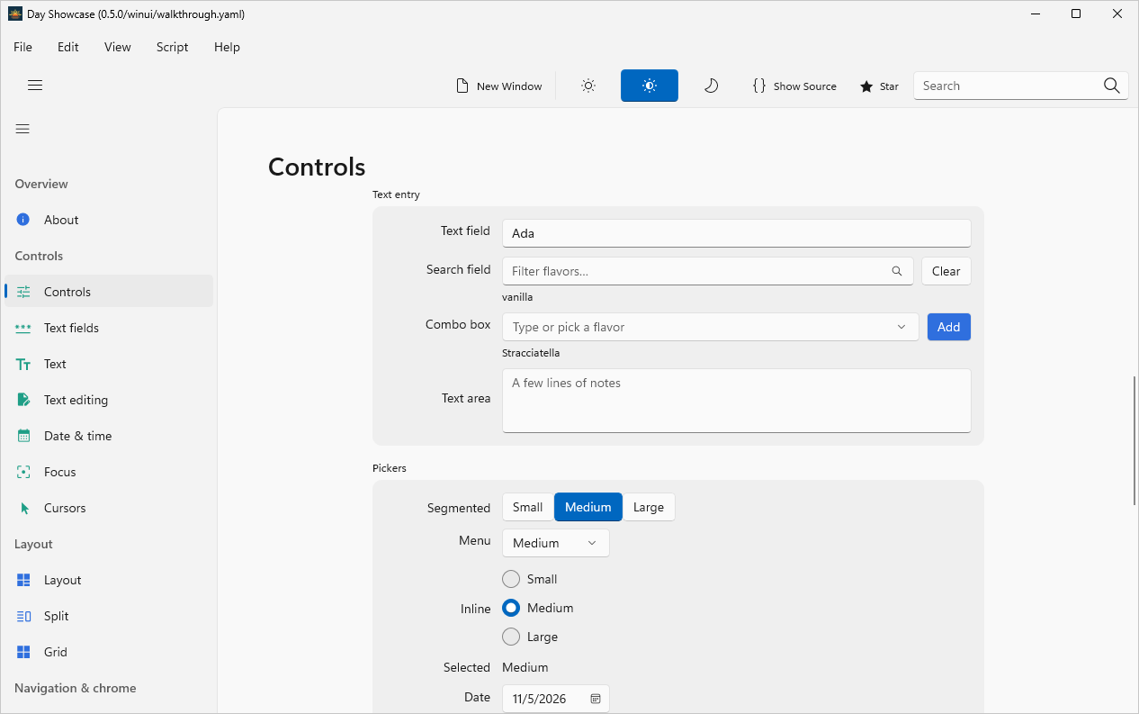Click the Clear button
1139x714 pixels.
click(946, 271)
